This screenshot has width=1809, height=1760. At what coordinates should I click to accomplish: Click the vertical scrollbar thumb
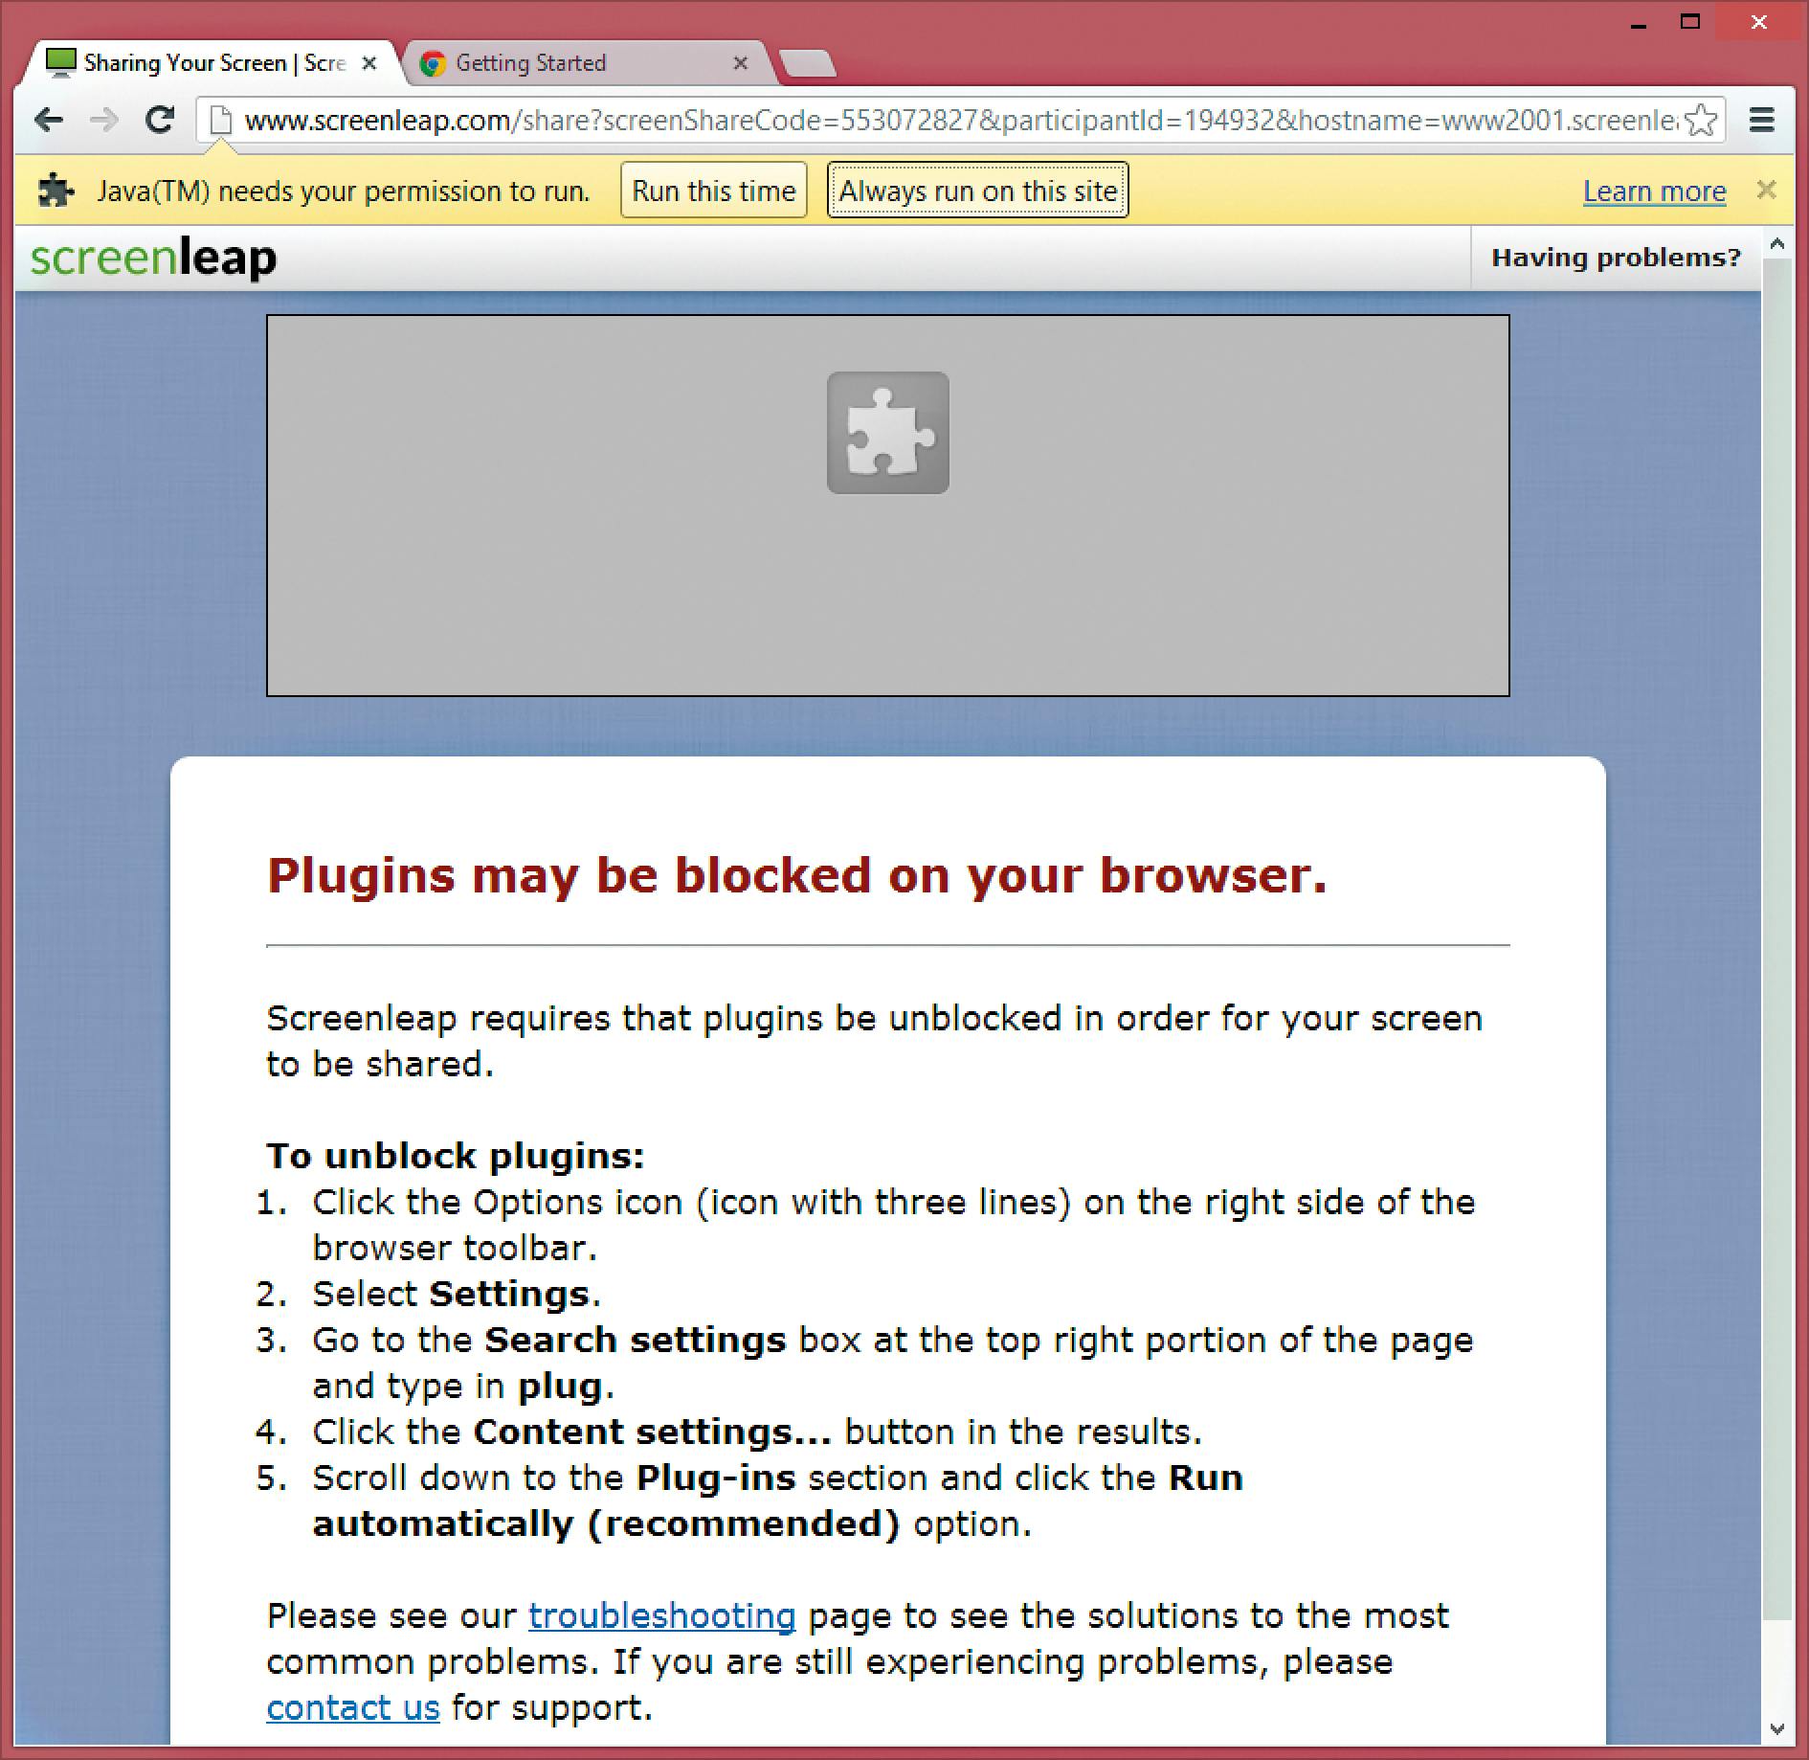click(x=1777, y=939)
